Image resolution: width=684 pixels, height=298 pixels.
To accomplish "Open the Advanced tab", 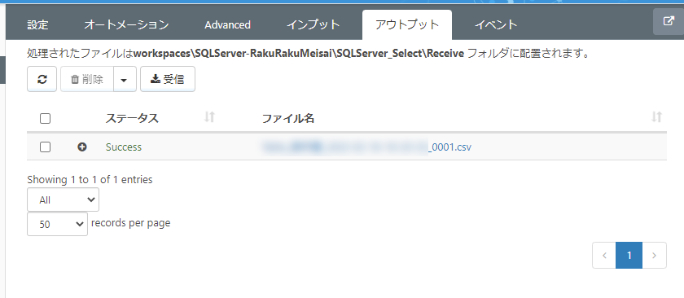I will (227, 25).
